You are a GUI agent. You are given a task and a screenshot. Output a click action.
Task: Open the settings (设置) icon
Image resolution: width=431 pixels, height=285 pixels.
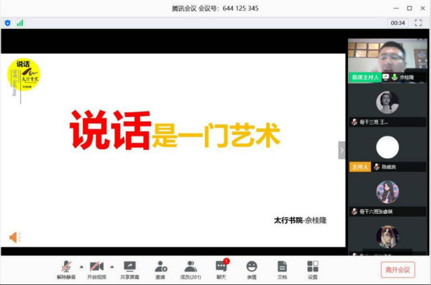(312, 270)
